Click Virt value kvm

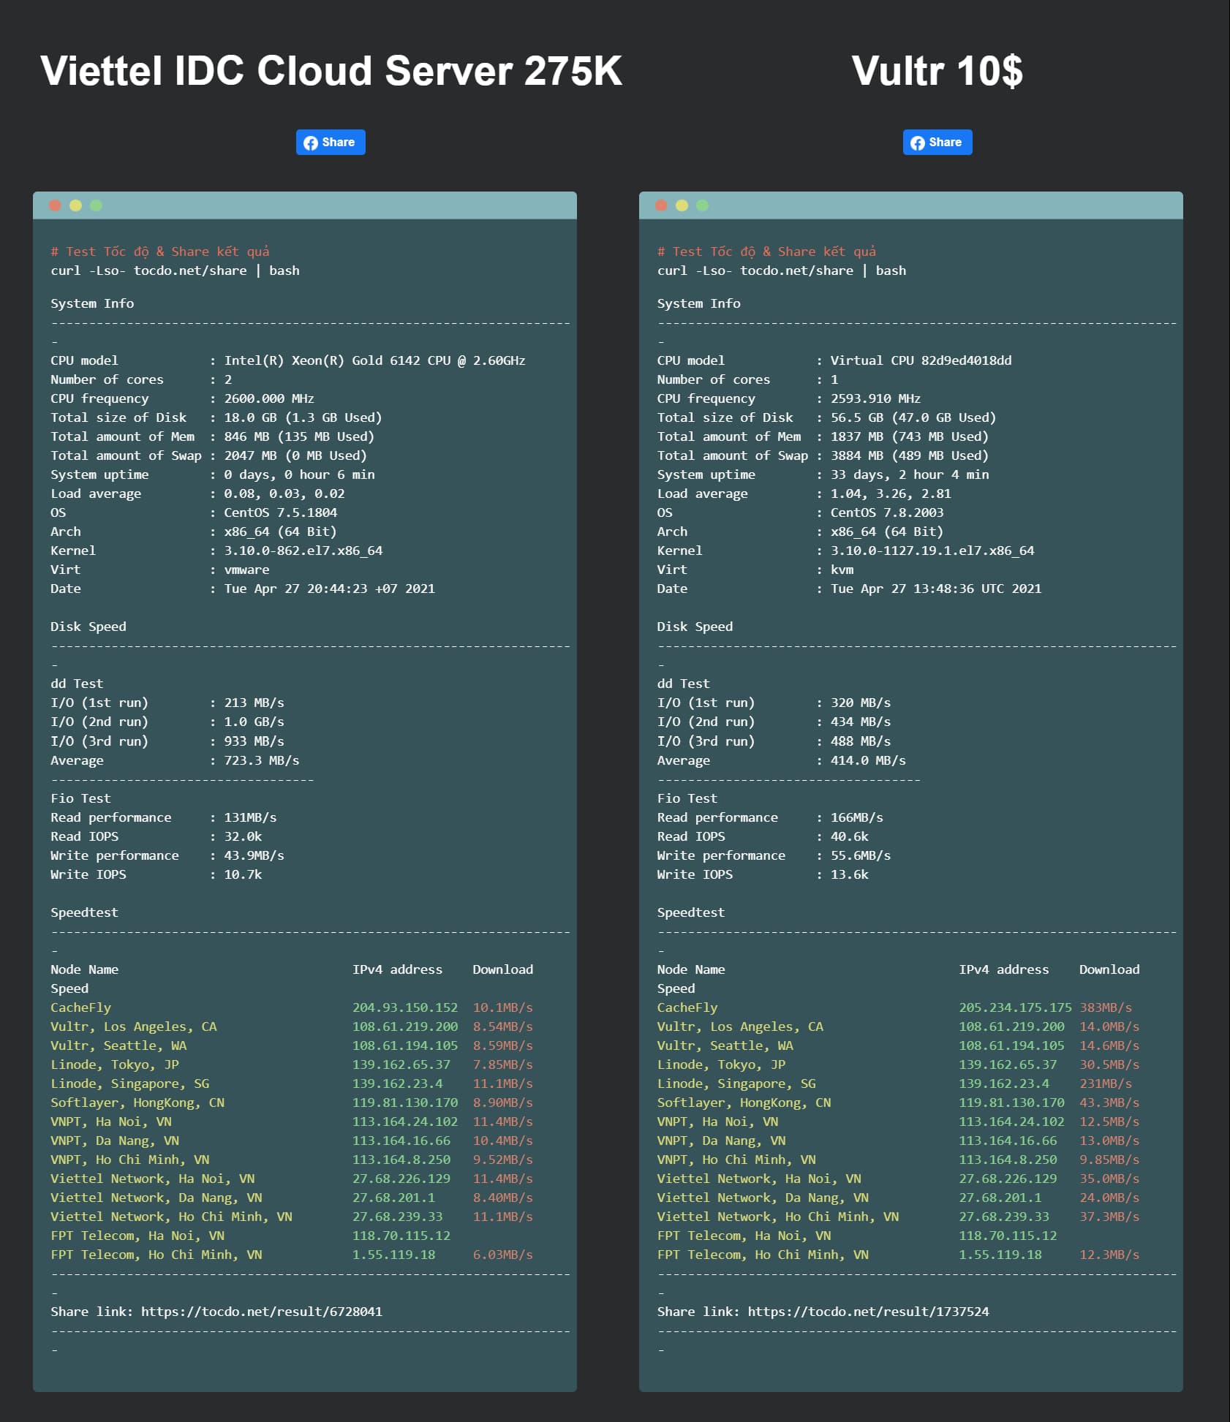(842, 570)
